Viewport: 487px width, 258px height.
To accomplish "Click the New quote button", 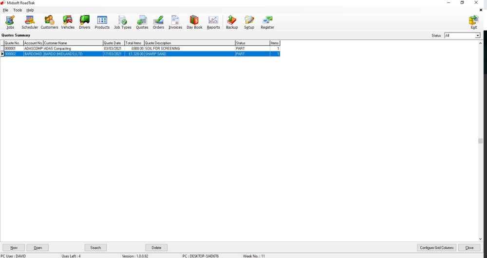I will pos(14,248).
